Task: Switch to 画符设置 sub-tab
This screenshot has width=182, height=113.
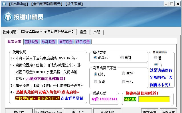Action: point(66,42)
